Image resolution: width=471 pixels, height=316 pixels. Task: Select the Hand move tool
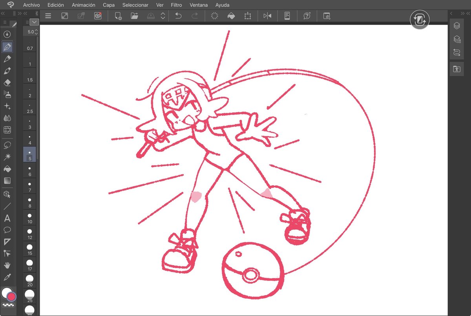coord(7,265)
